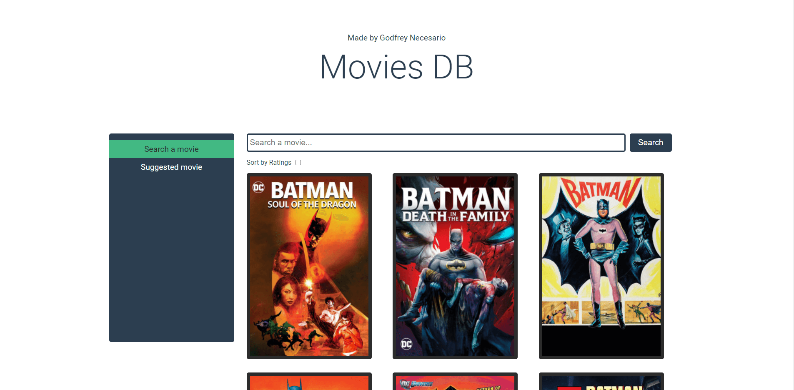Focus the Search a movie input field
The image size is (794, 390).
pos(436,143)
